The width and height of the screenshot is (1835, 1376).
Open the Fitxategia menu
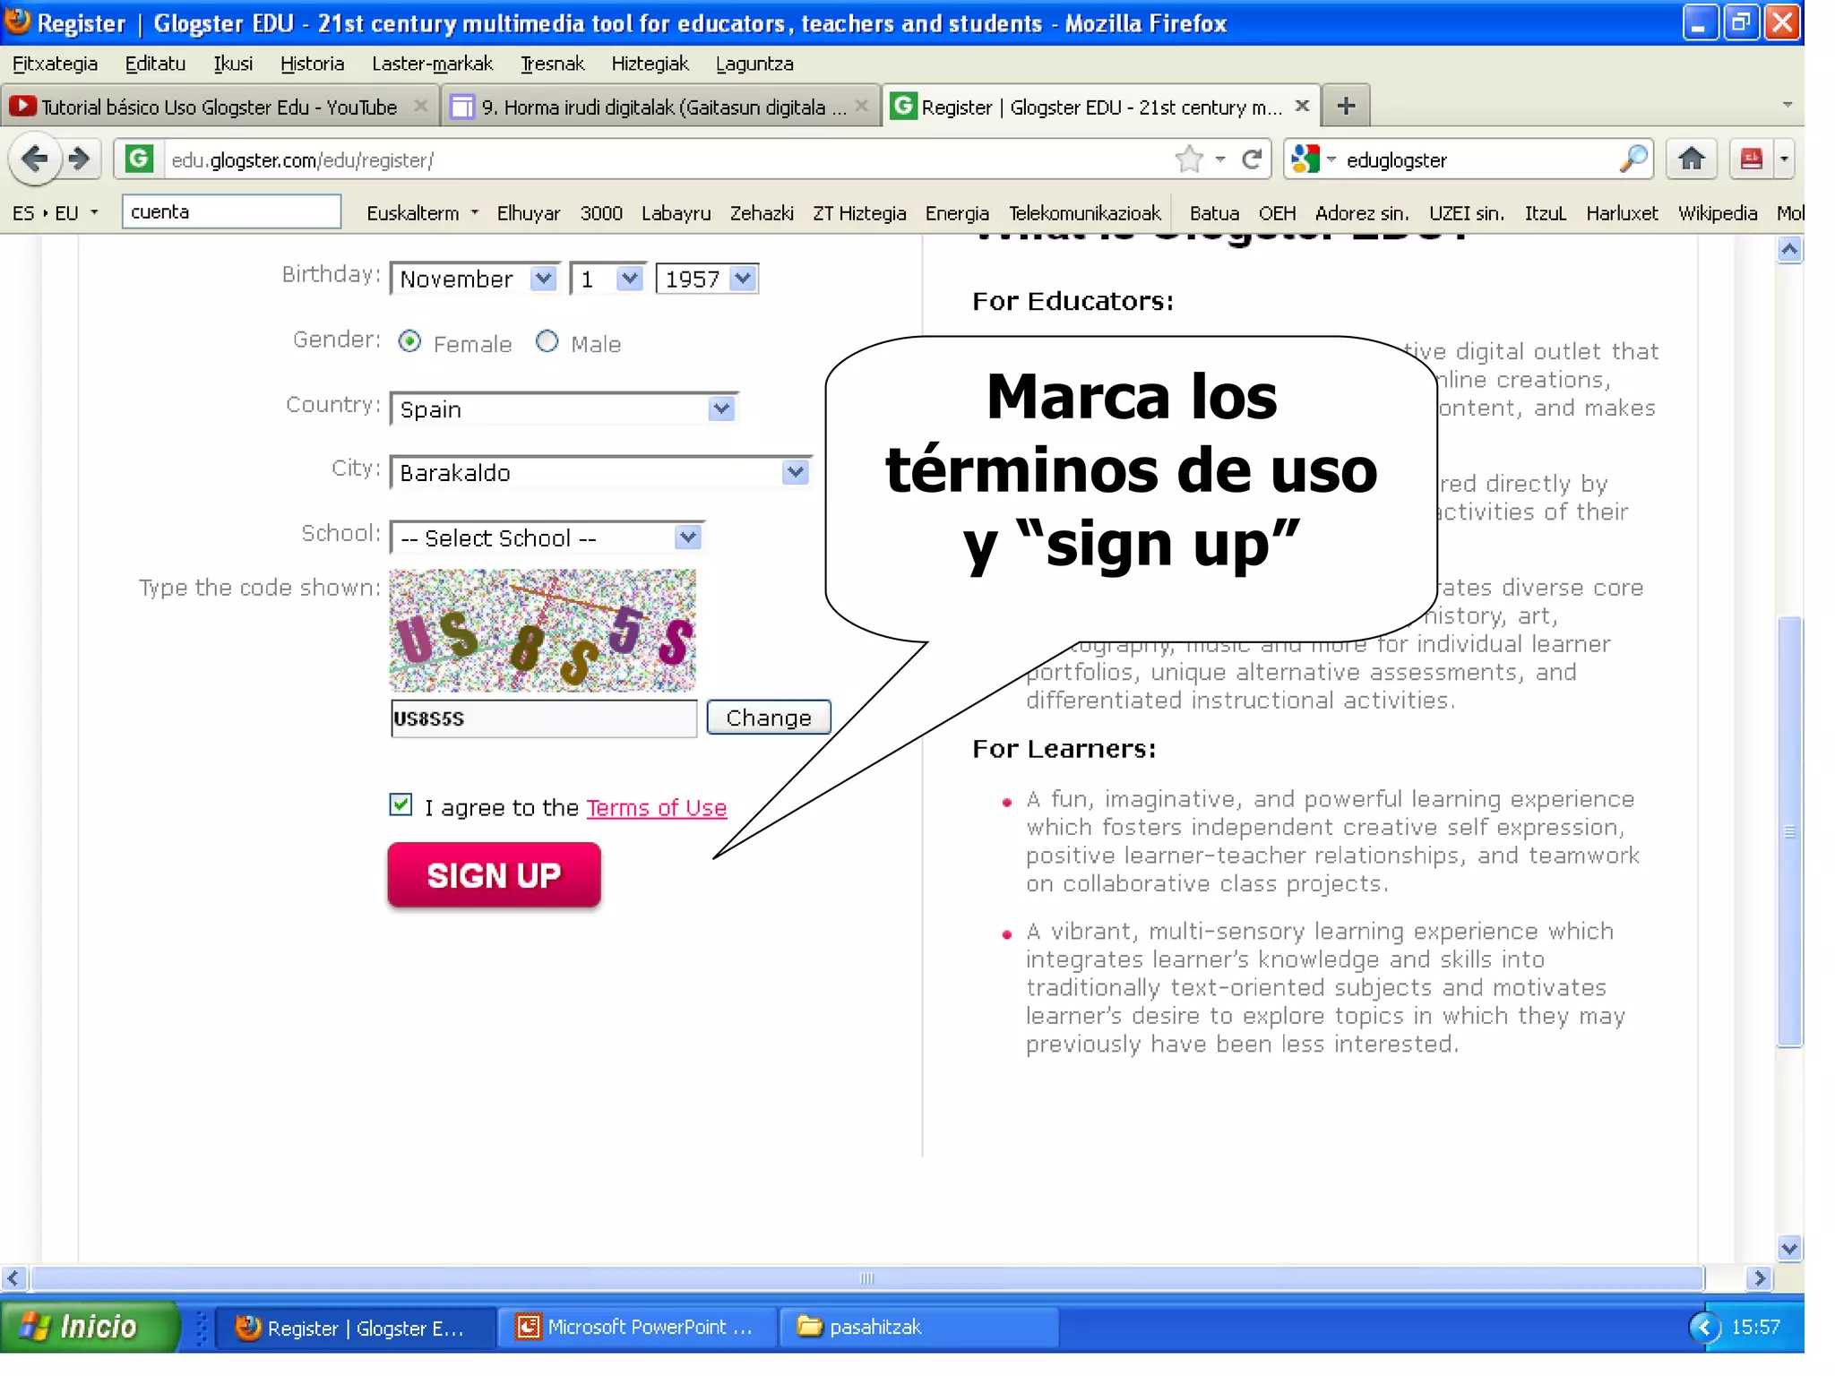click(x=55, y=64)
